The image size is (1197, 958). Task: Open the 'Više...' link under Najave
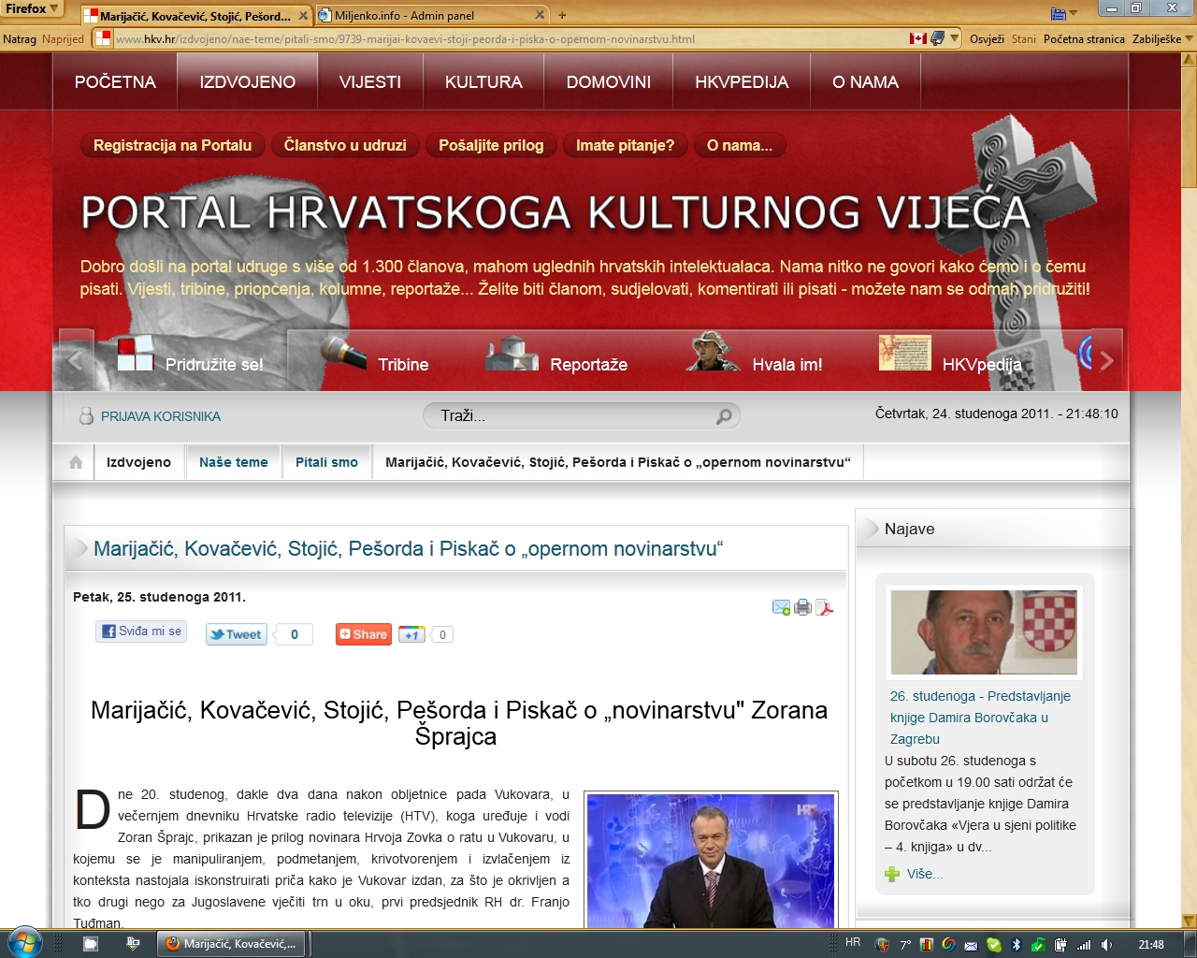[924, 874]
